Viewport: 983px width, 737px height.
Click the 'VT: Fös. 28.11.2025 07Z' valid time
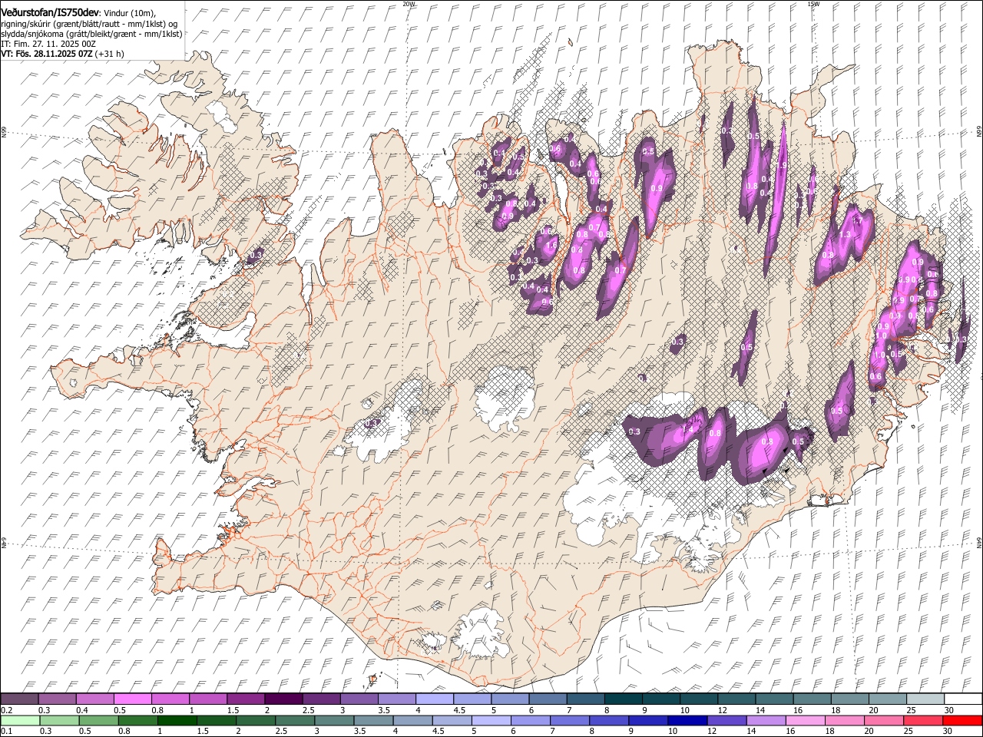(47, 54)
